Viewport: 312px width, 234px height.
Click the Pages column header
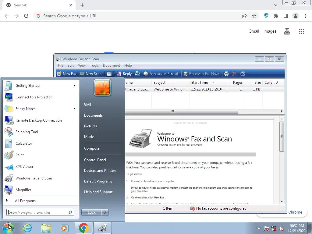tap(236, 82)
